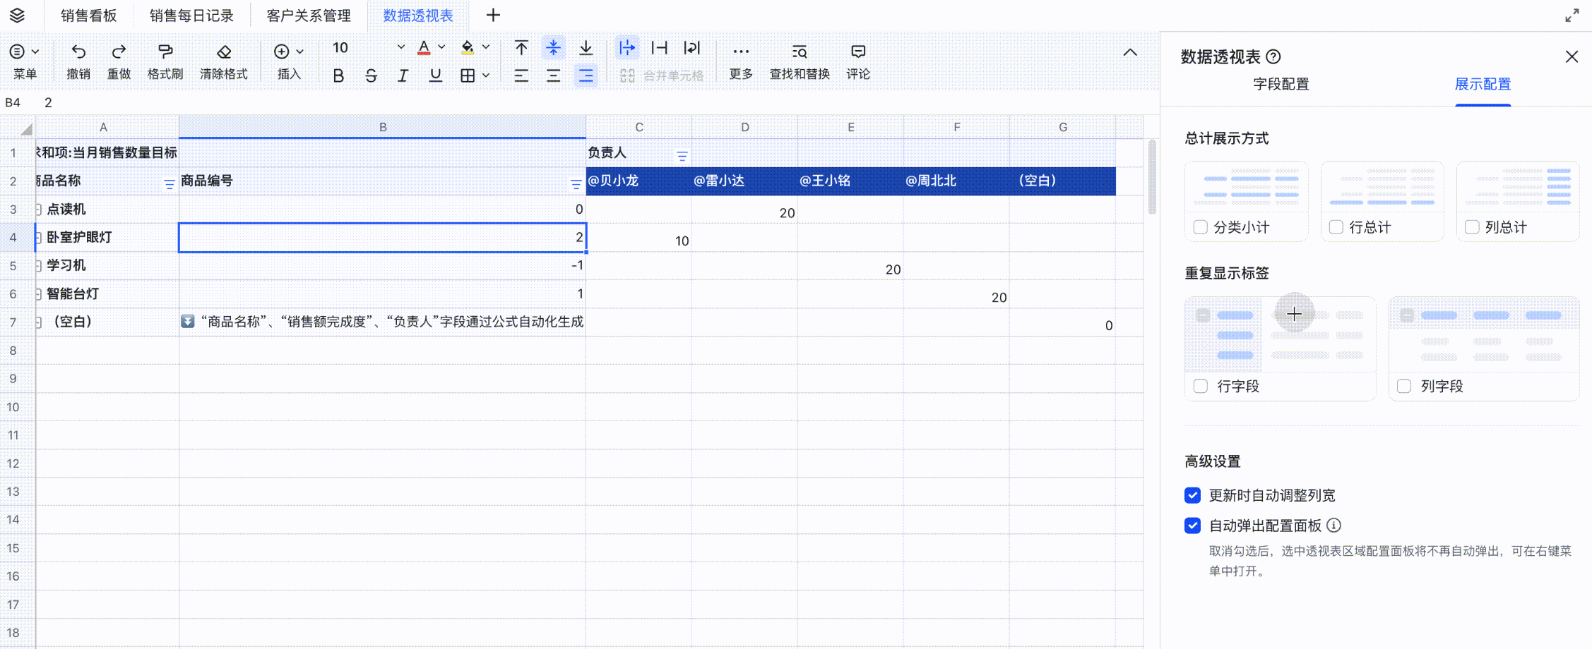Switch to the 客户关系管理 sheet tab

(309, 16)
